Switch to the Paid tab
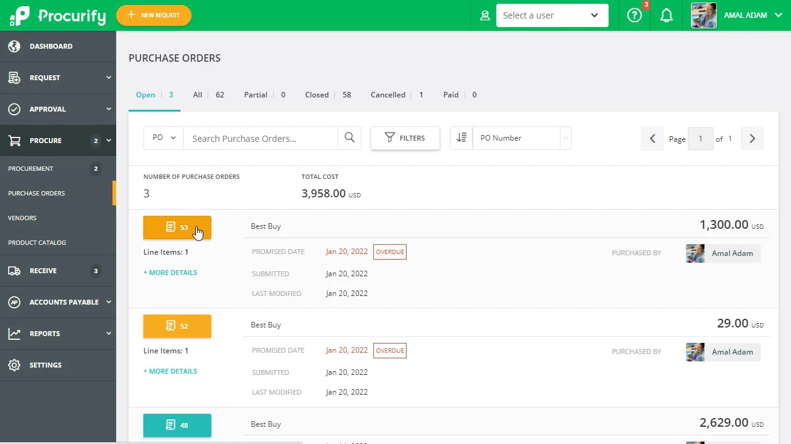 pyautogui.click(x=460, y=95)
